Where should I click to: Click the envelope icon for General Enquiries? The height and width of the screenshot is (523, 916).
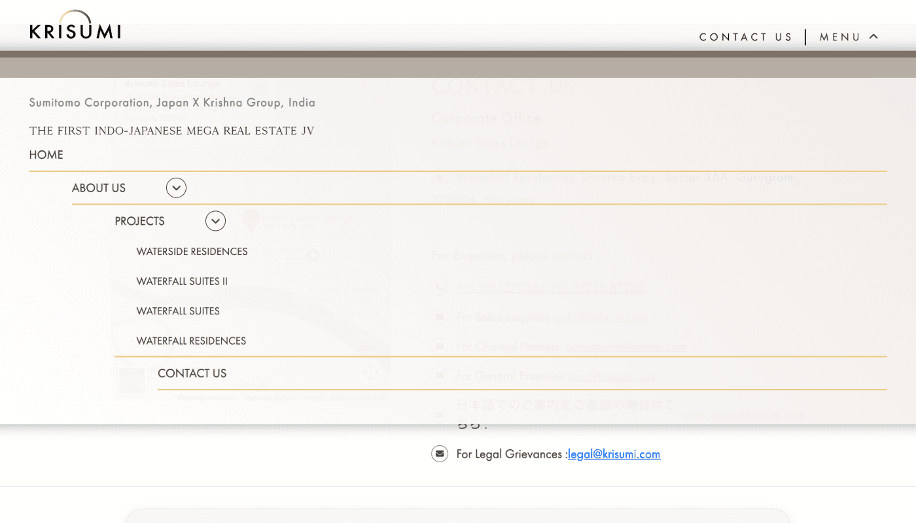coord(439,375)
